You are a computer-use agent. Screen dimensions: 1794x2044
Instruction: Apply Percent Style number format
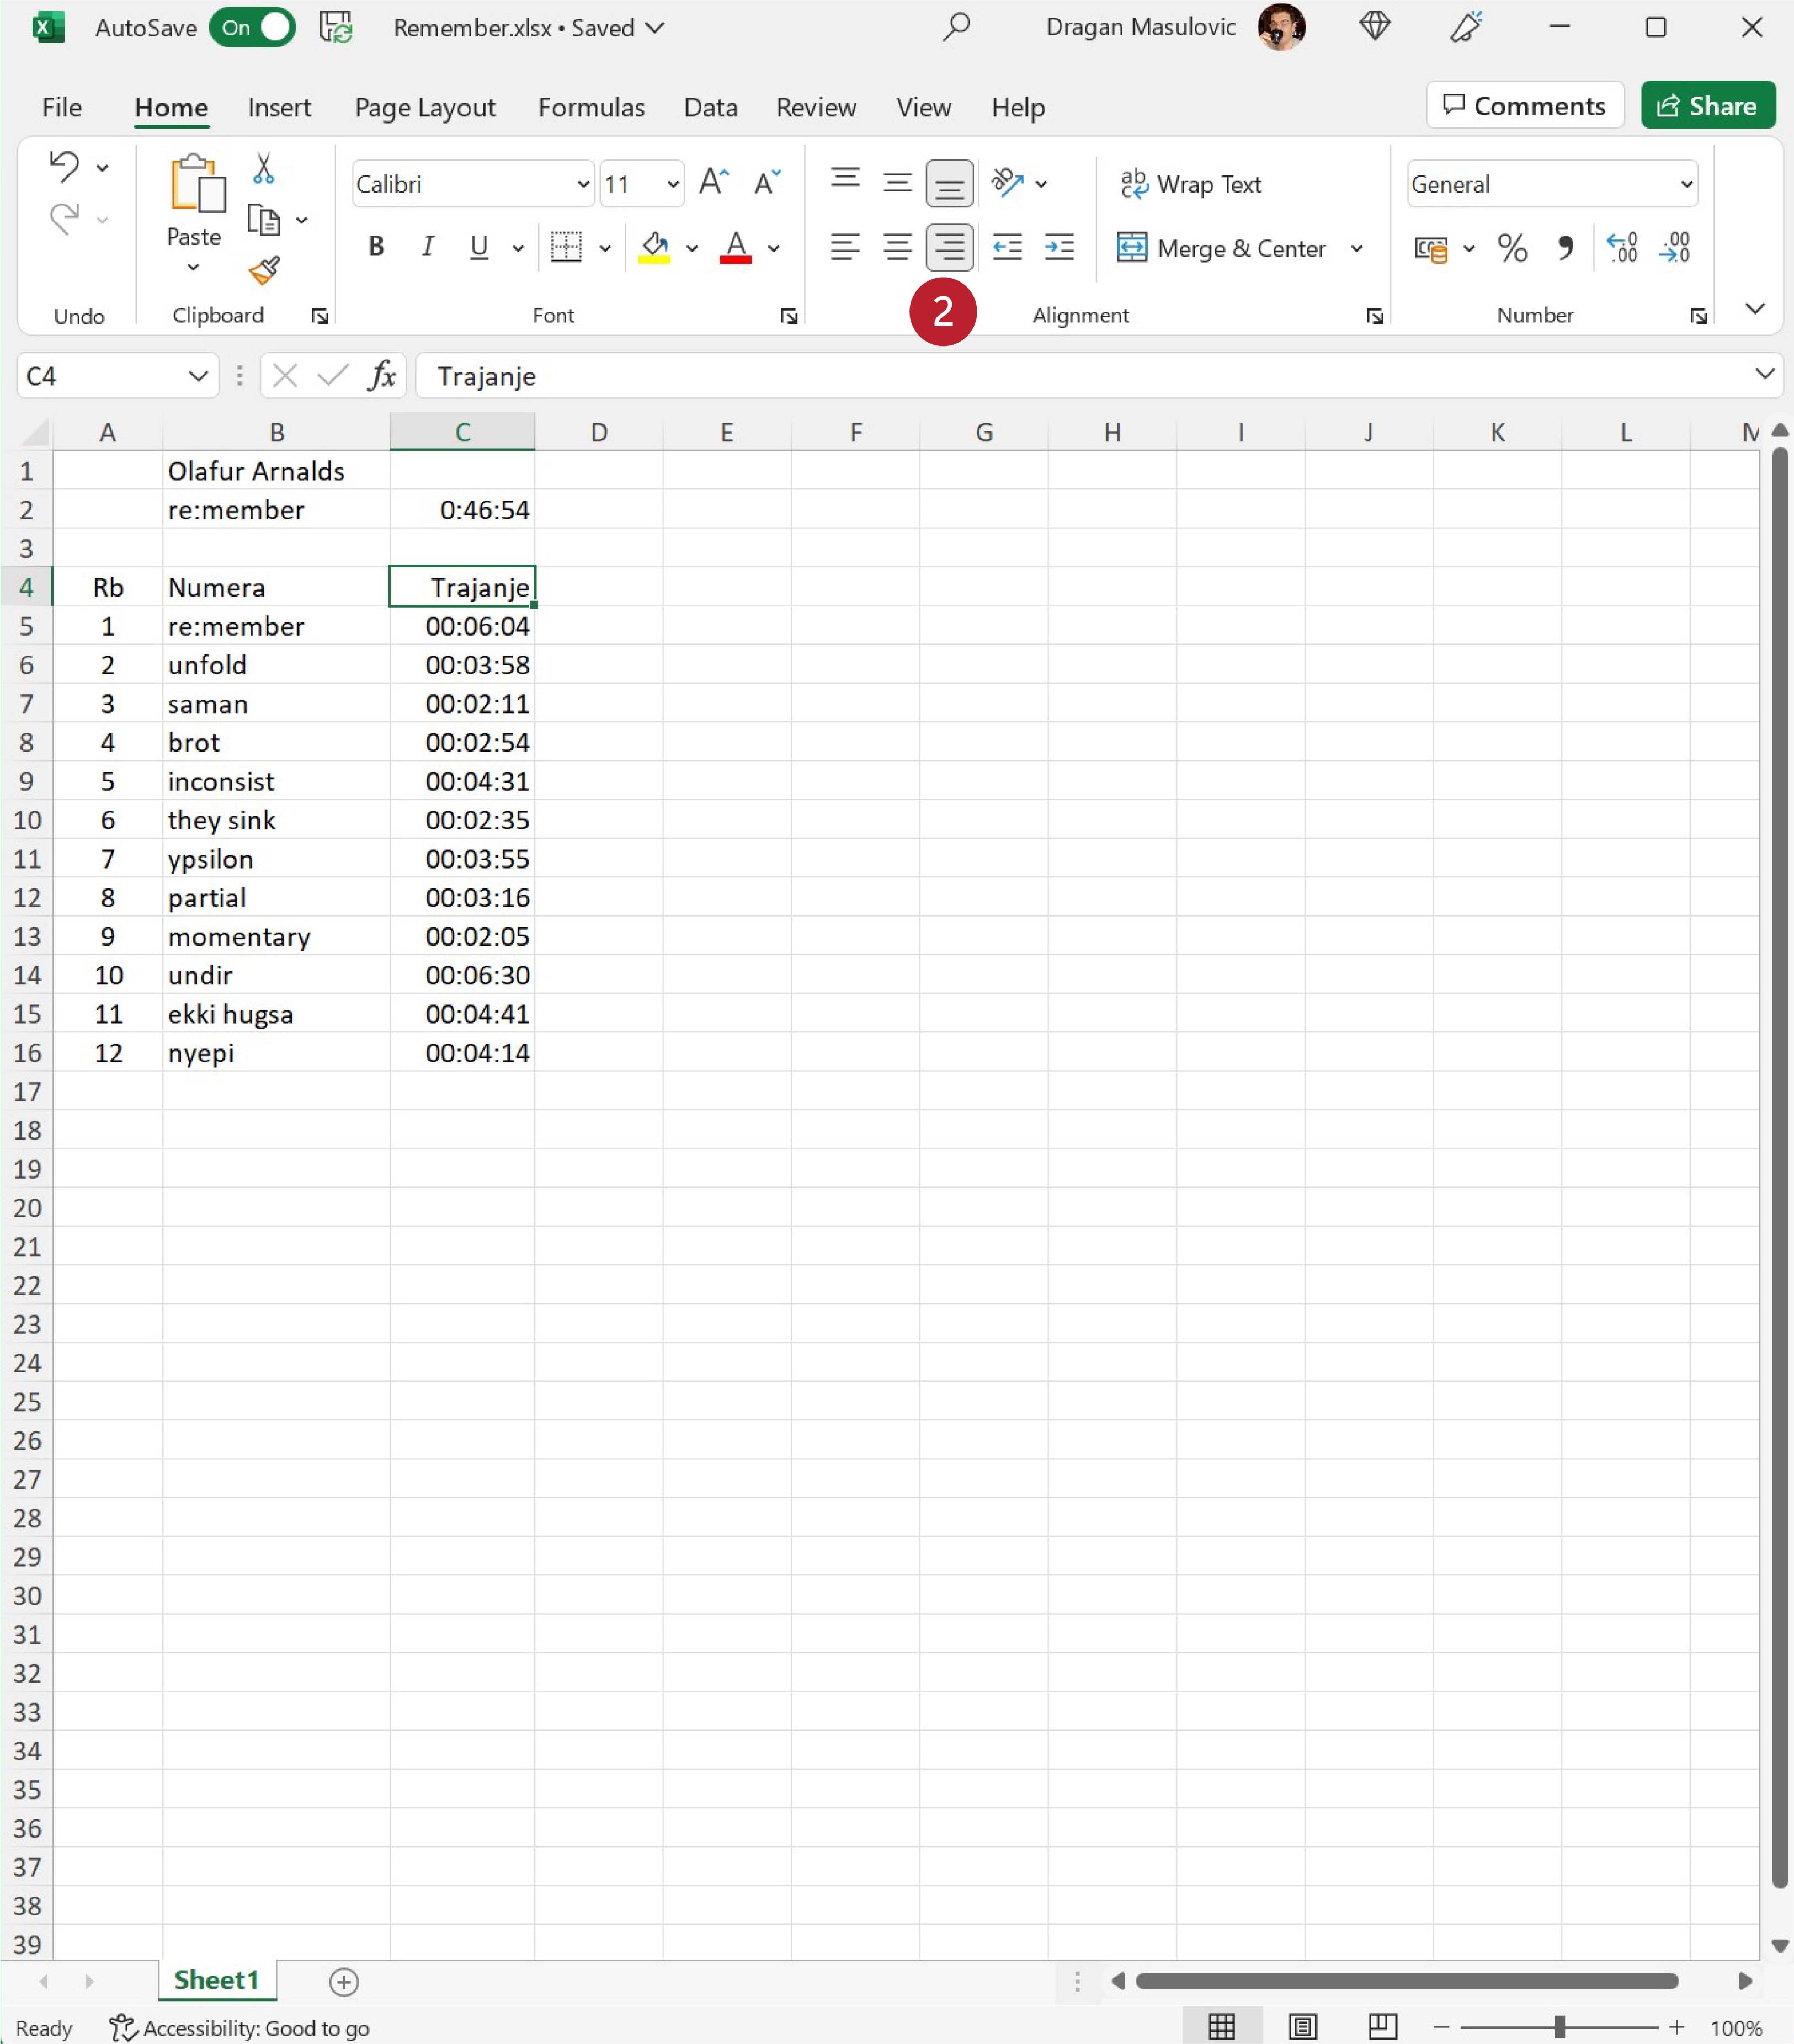point(1512,247)
